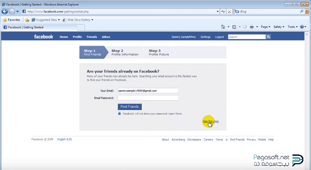Click the Facebook search magnifier button
This screenshot has width=311, height=170.
coord(268,37)
